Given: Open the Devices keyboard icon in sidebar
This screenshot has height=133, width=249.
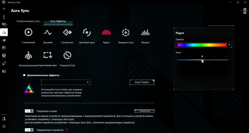Looking at the screenshot, I should [x=4, y=24].
